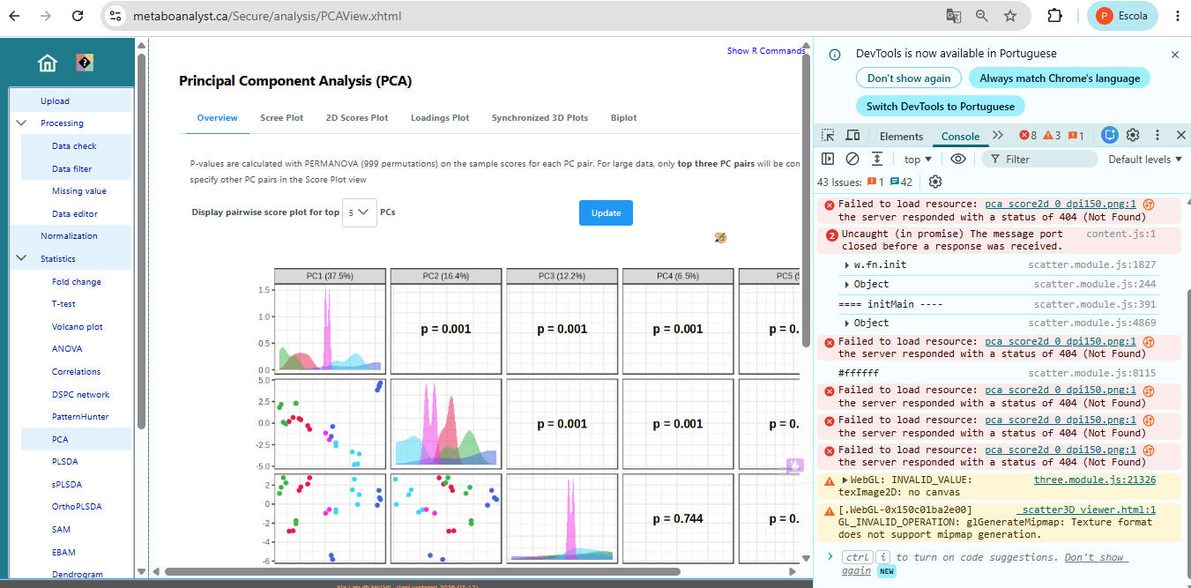Toggle device toolbar icon in DevTools
This screenshot has height=588, width=1191.
click(852, 135)
